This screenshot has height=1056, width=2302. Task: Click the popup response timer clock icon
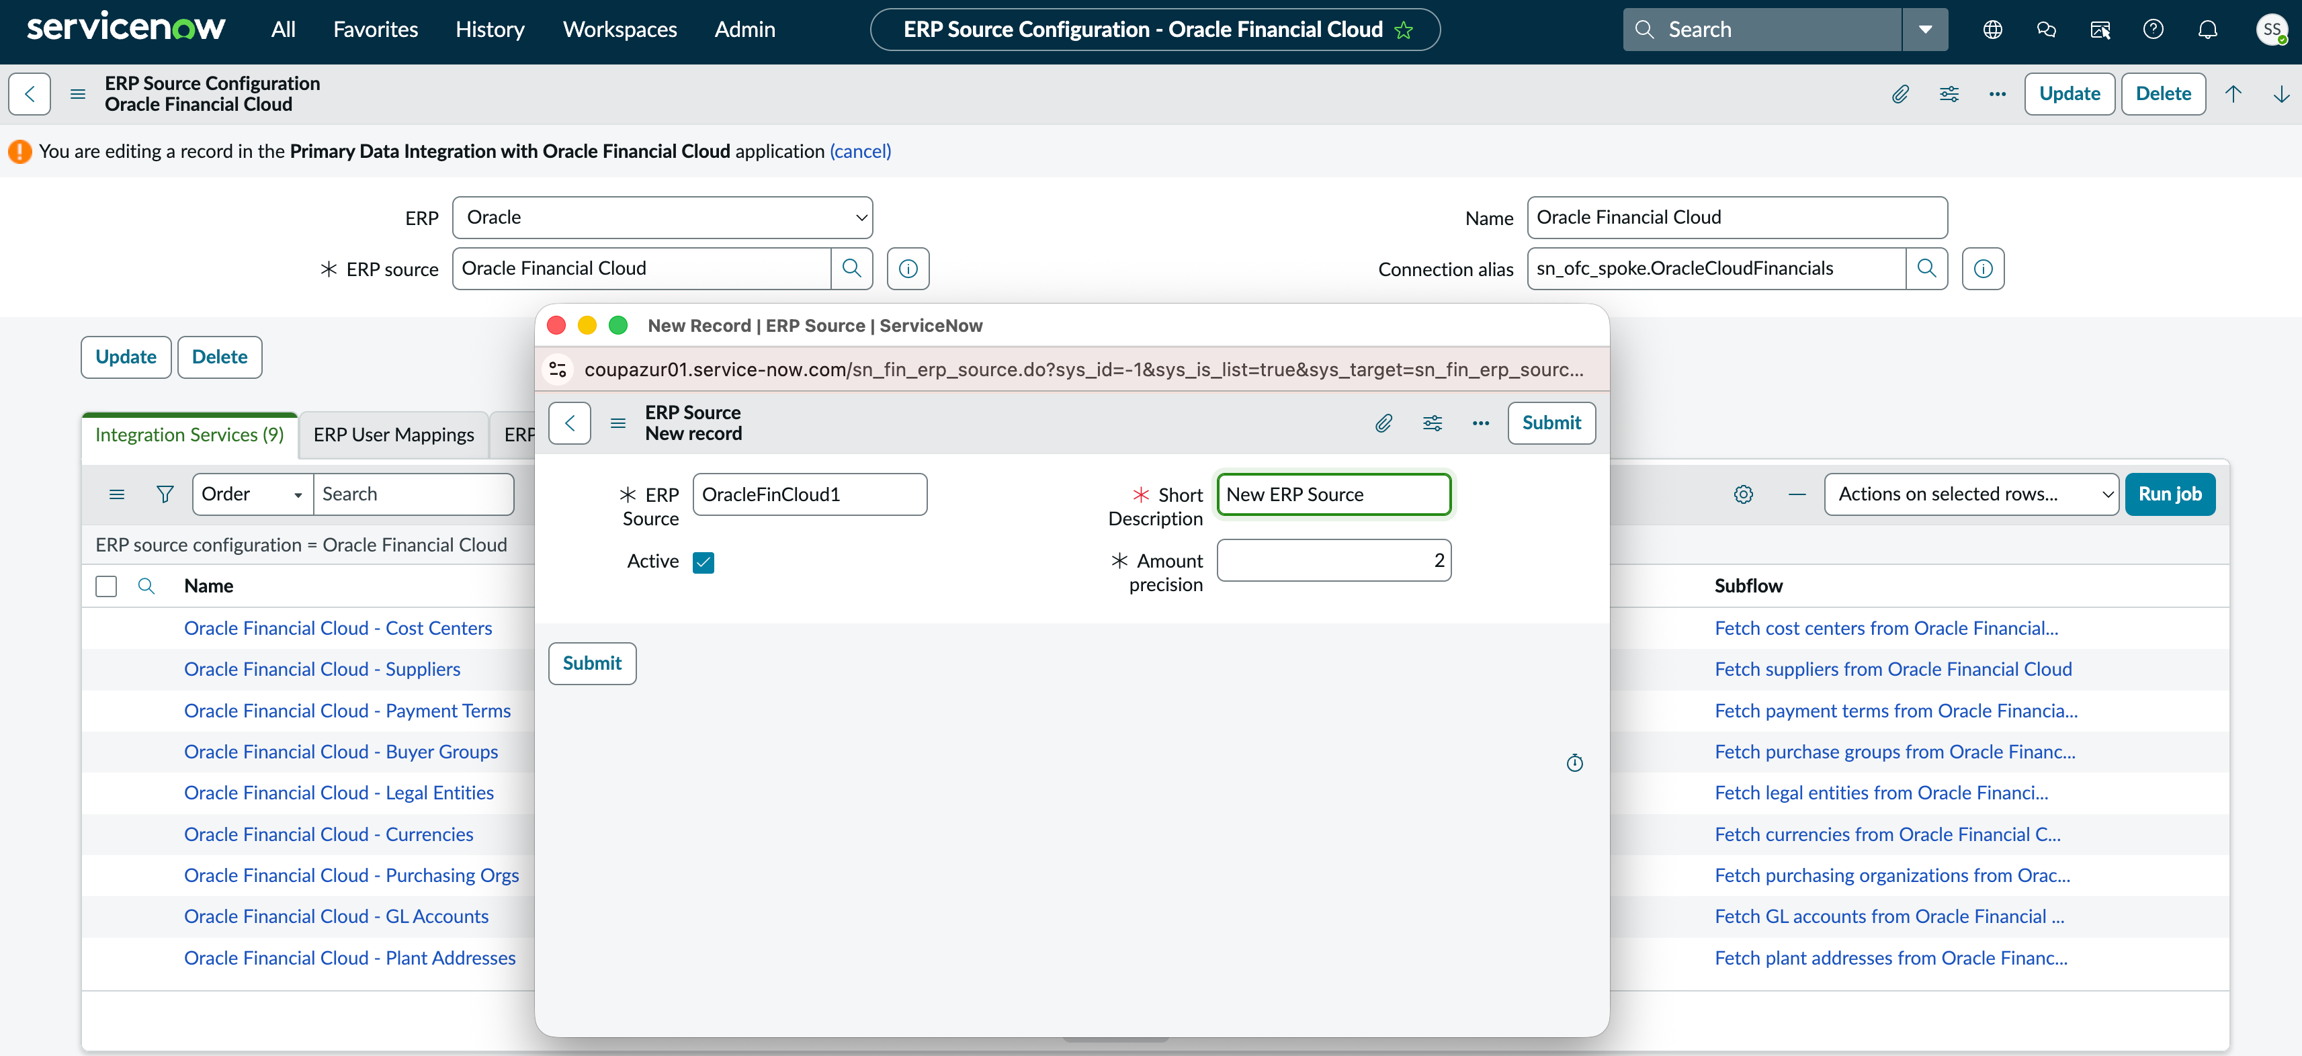(x=1574, y=762)
